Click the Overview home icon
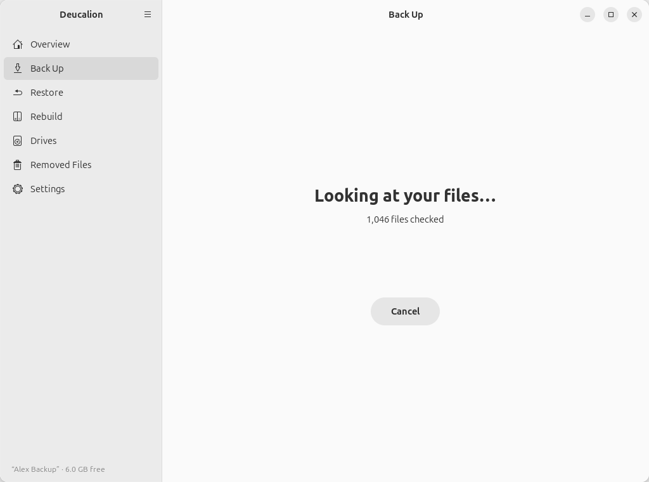 coord(17,44)
